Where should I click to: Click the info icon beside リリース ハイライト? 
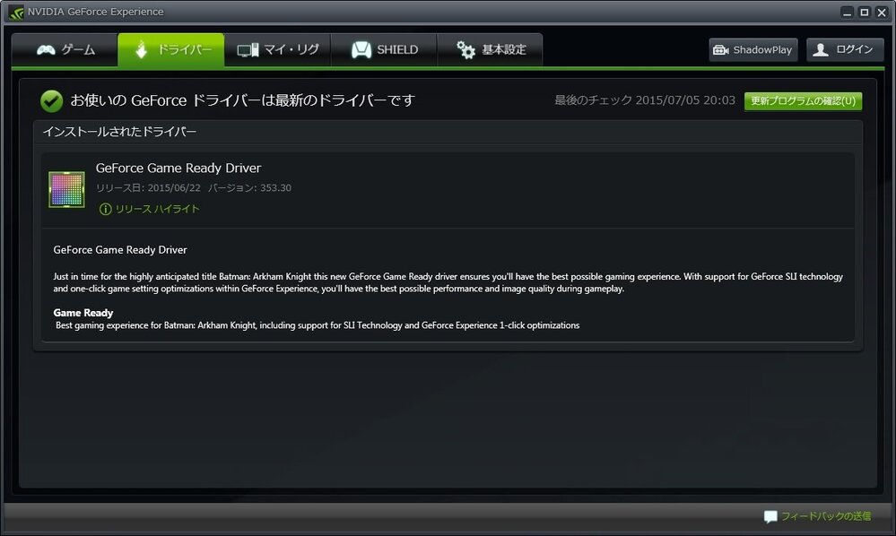click(105, 209)
